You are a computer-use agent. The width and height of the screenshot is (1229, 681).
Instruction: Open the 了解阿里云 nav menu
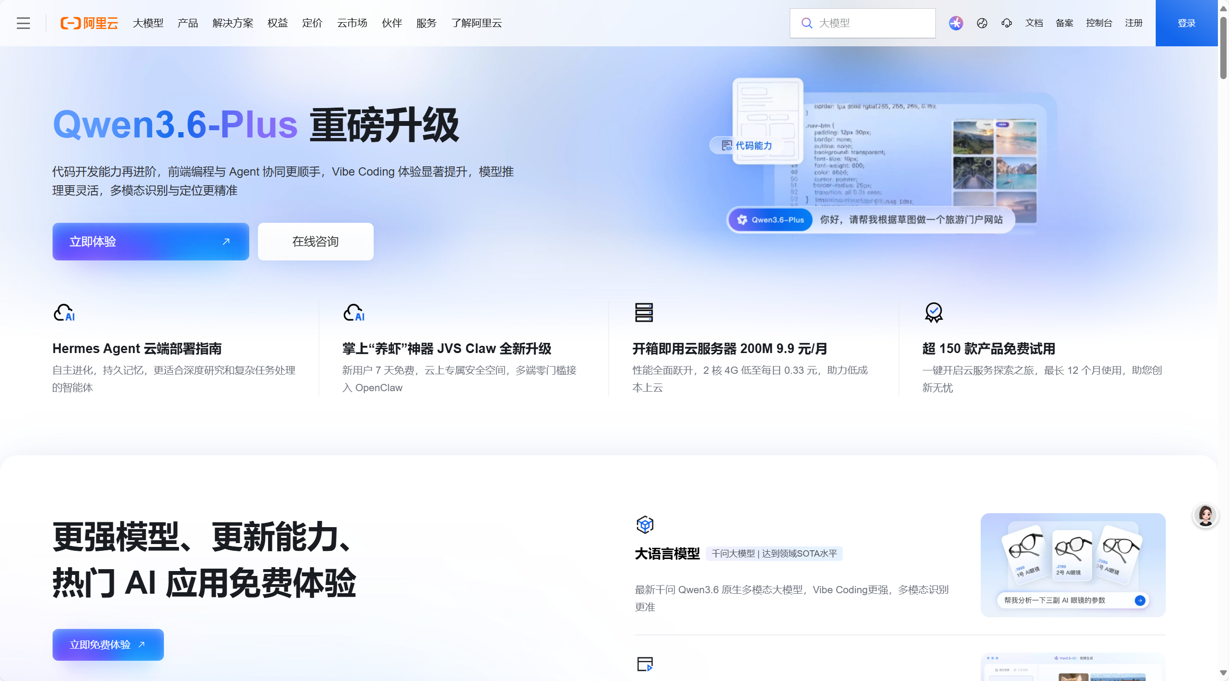[x=477, y=23]
